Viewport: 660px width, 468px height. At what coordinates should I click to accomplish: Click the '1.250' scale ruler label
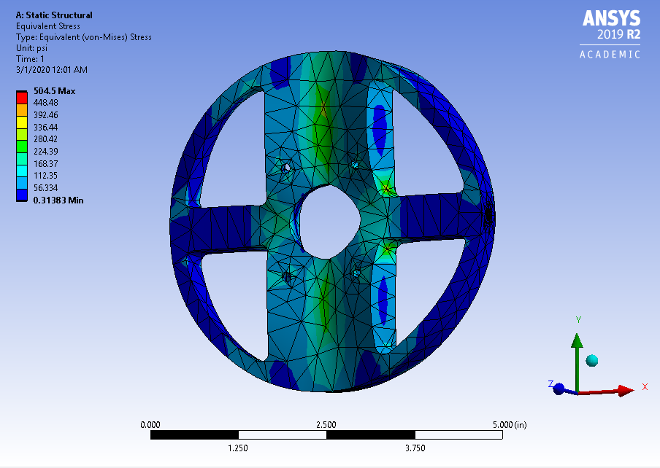pos(238,448)
